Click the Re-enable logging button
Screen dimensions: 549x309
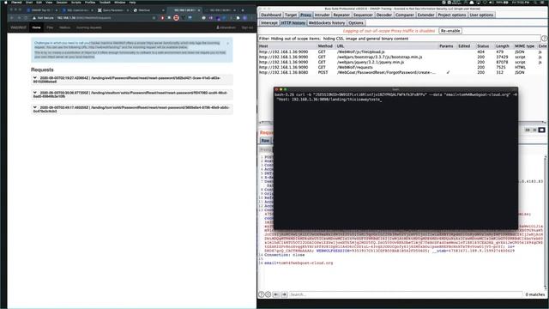pyautogui.click(x=450, y=31)
